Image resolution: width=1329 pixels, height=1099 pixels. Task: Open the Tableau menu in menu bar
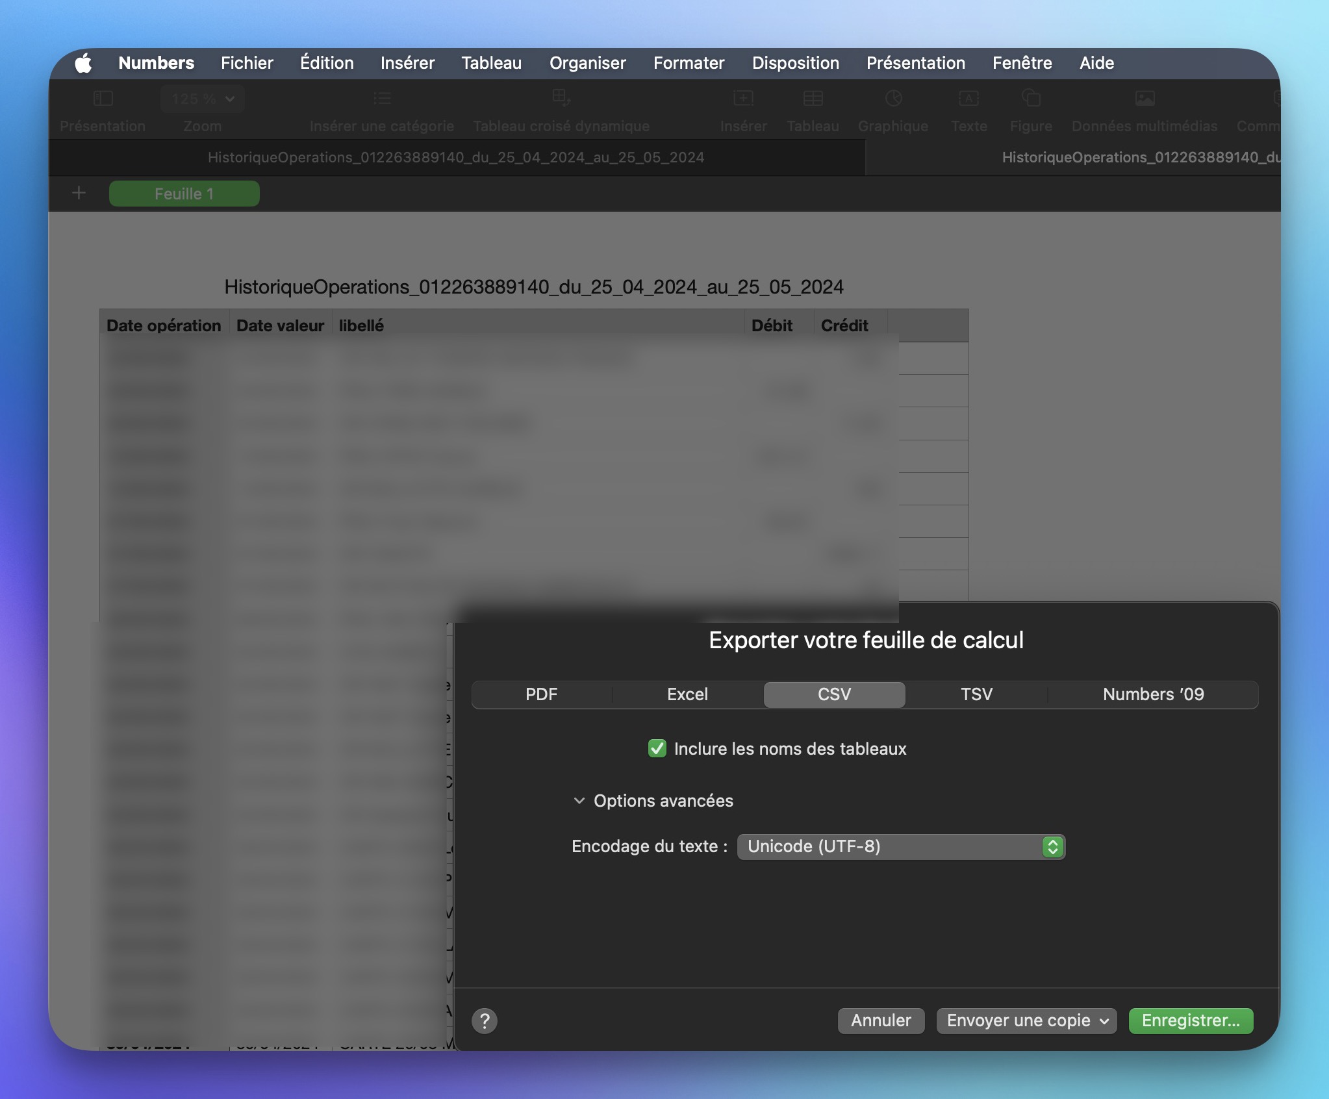491,63
